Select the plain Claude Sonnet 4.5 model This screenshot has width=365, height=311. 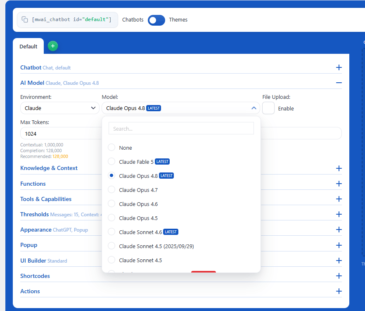pos(135,260)
